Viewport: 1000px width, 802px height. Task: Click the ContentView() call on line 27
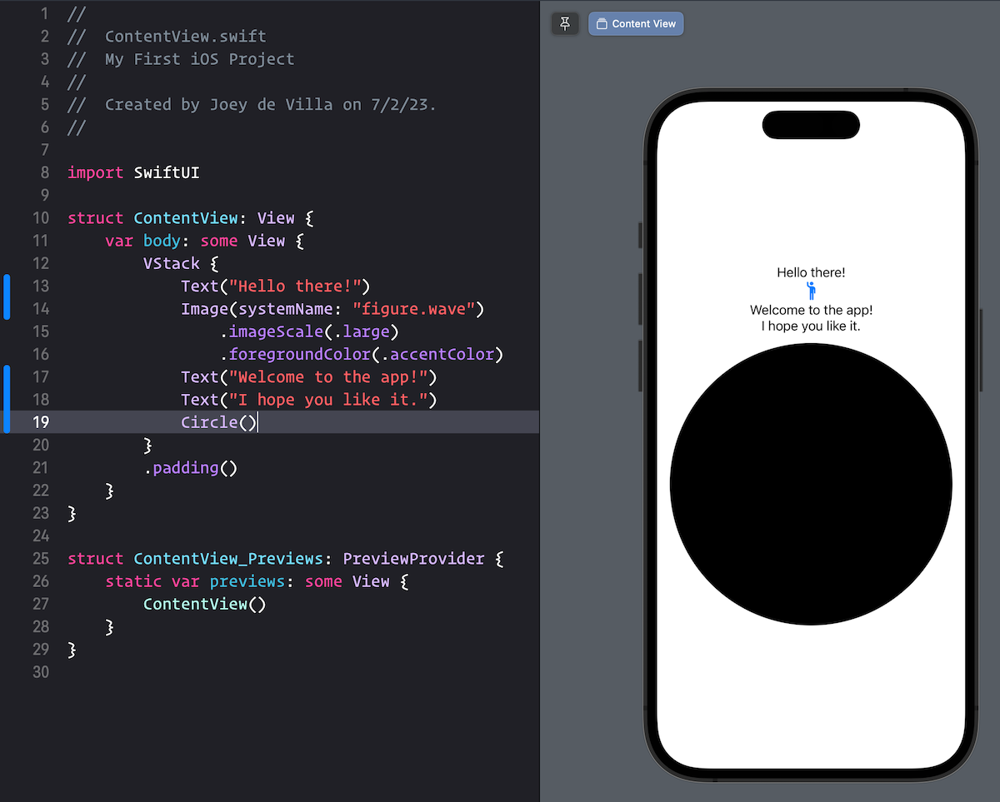coord(204,603)
